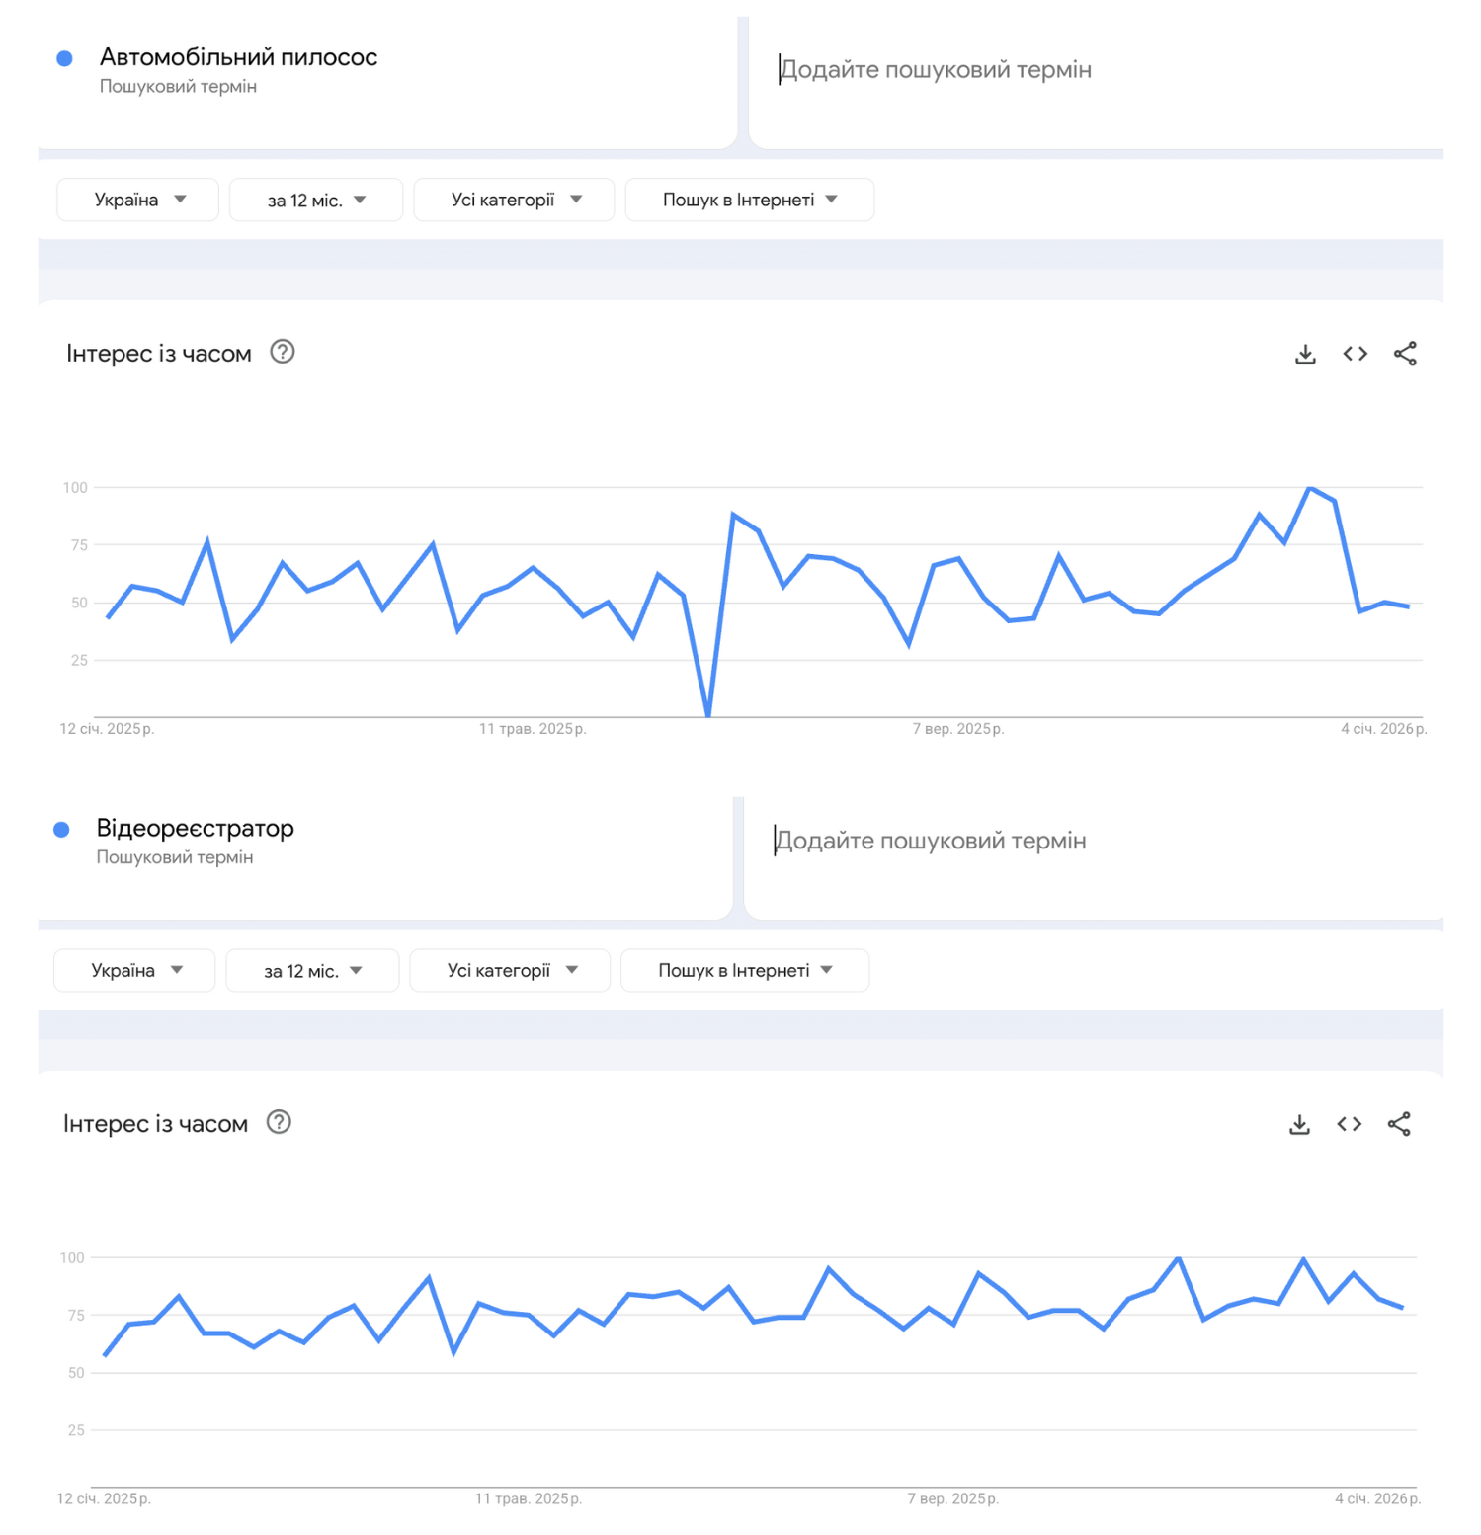Viewport: 1481px width, 1535px height.
Task: Change search type via Пошук в Інтернеті dropdown
Action: point(749,200)
